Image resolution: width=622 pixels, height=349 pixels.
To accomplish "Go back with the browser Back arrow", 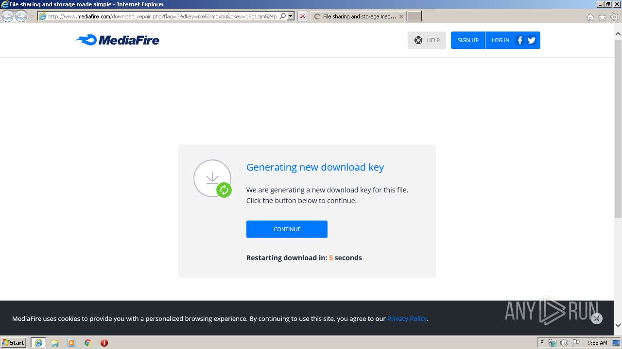I will (x=7, y=16).
